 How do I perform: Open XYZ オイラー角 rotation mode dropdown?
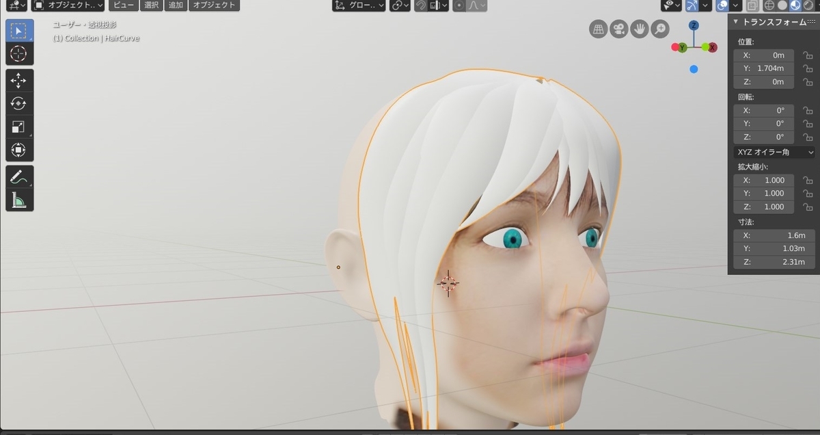tap(774, 152)
